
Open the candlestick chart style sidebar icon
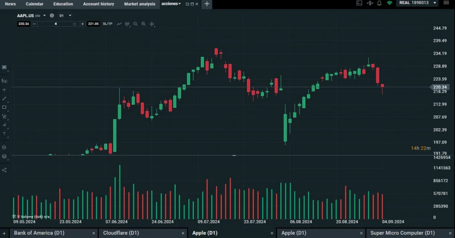point(4,147)
